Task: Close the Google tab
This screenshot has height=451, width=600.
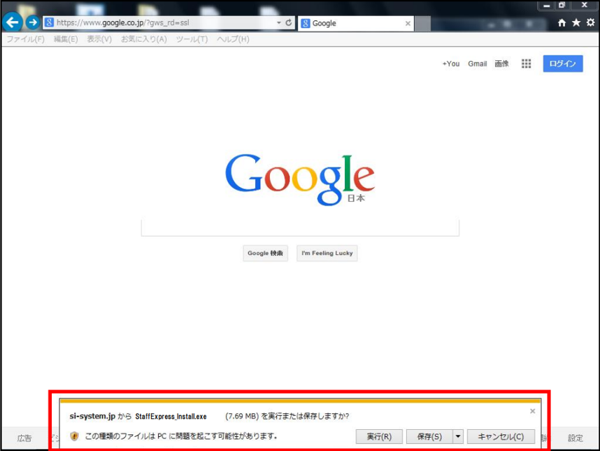Action: (408, 23)
